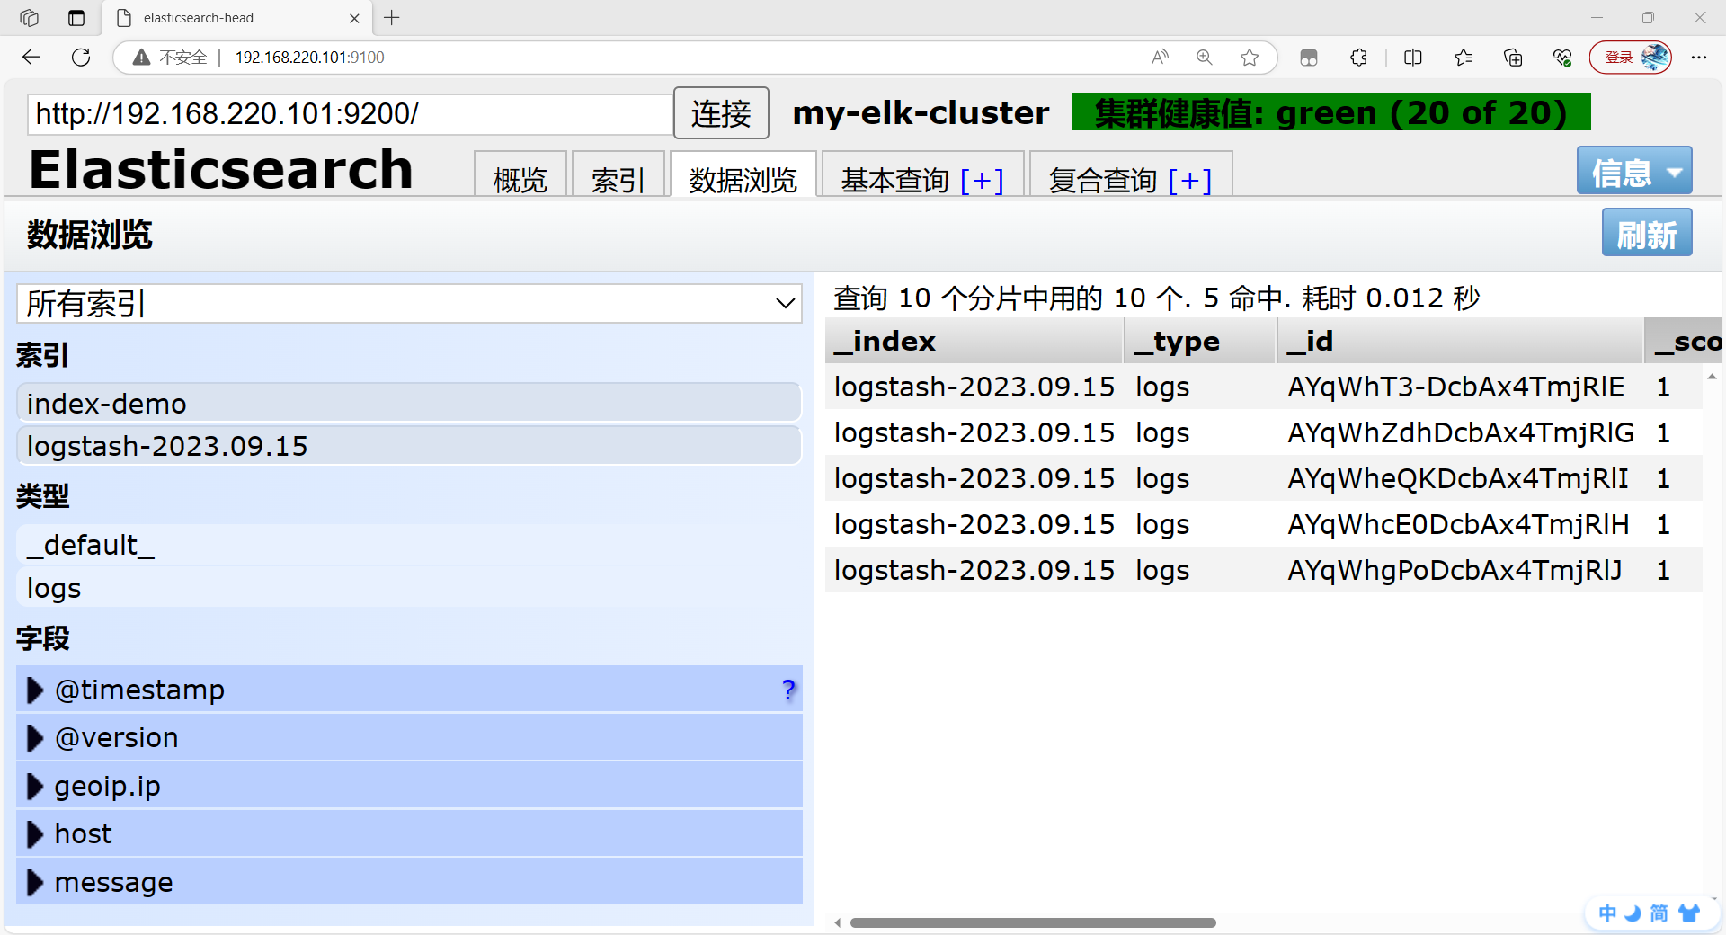Open the workspaces icon at top left
Image resolution: width=1726 pixels, height=935 pixels.
[29, 18]
